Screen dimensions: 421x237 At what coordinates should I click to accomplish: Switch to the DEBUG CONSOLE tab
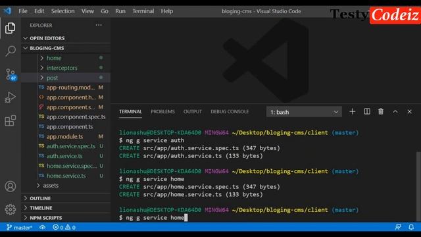point(230,112)
